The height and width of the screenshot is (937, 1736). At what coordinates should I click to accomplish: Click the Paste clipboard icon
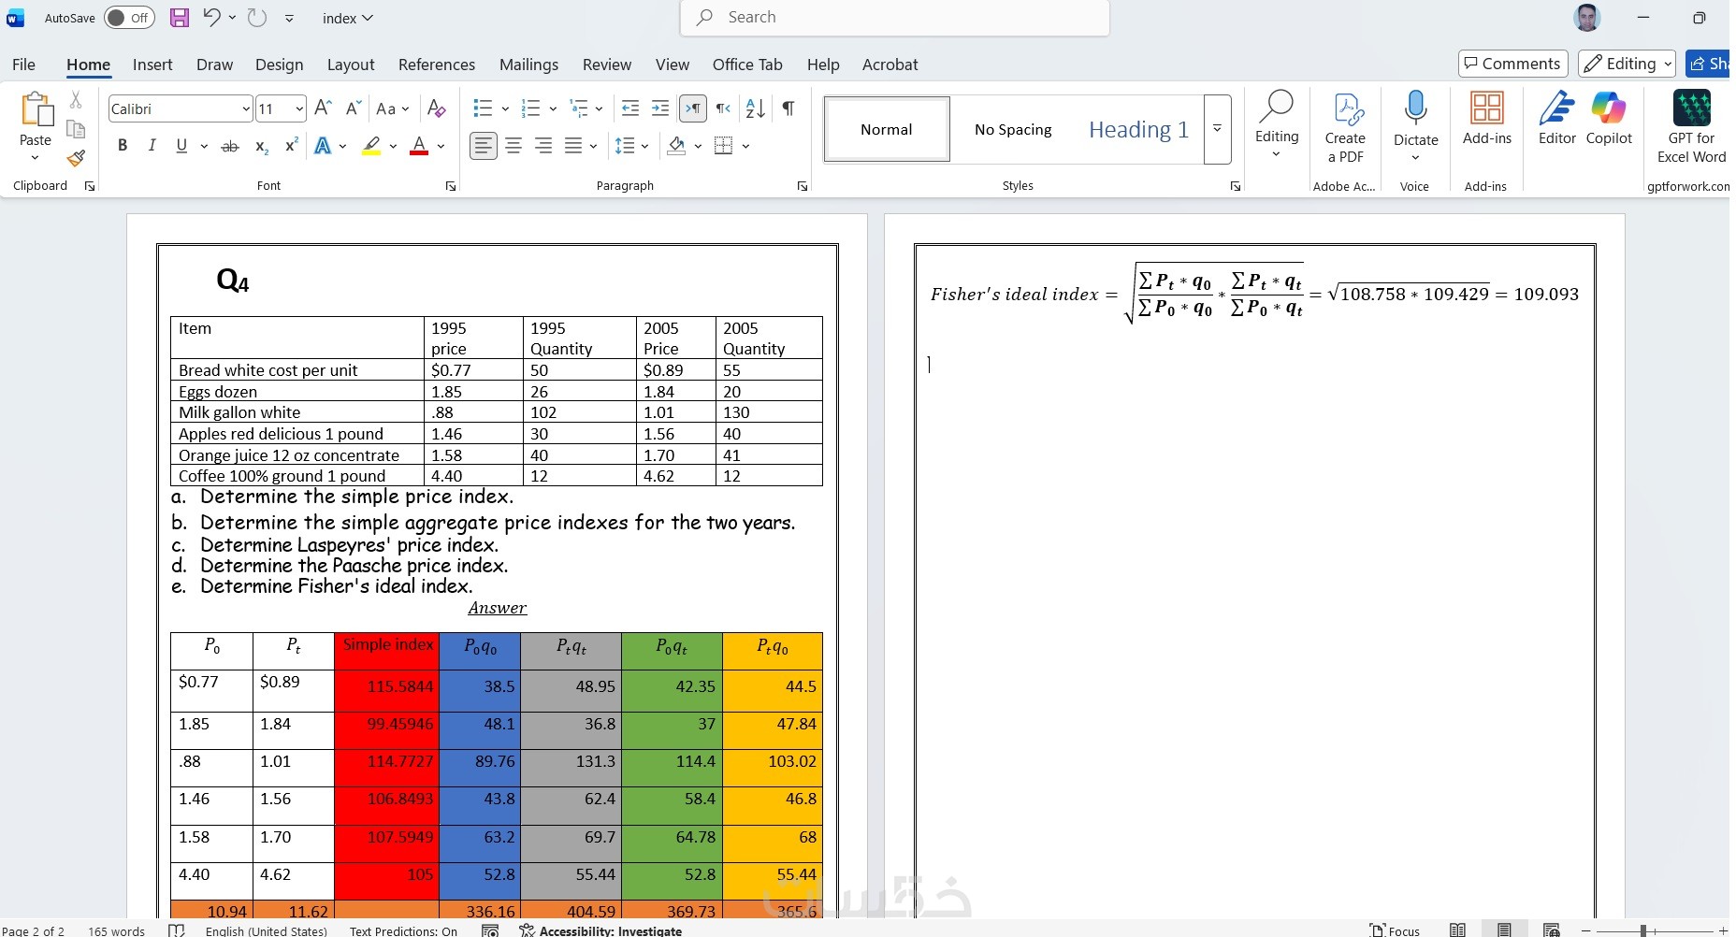[36, 109]
